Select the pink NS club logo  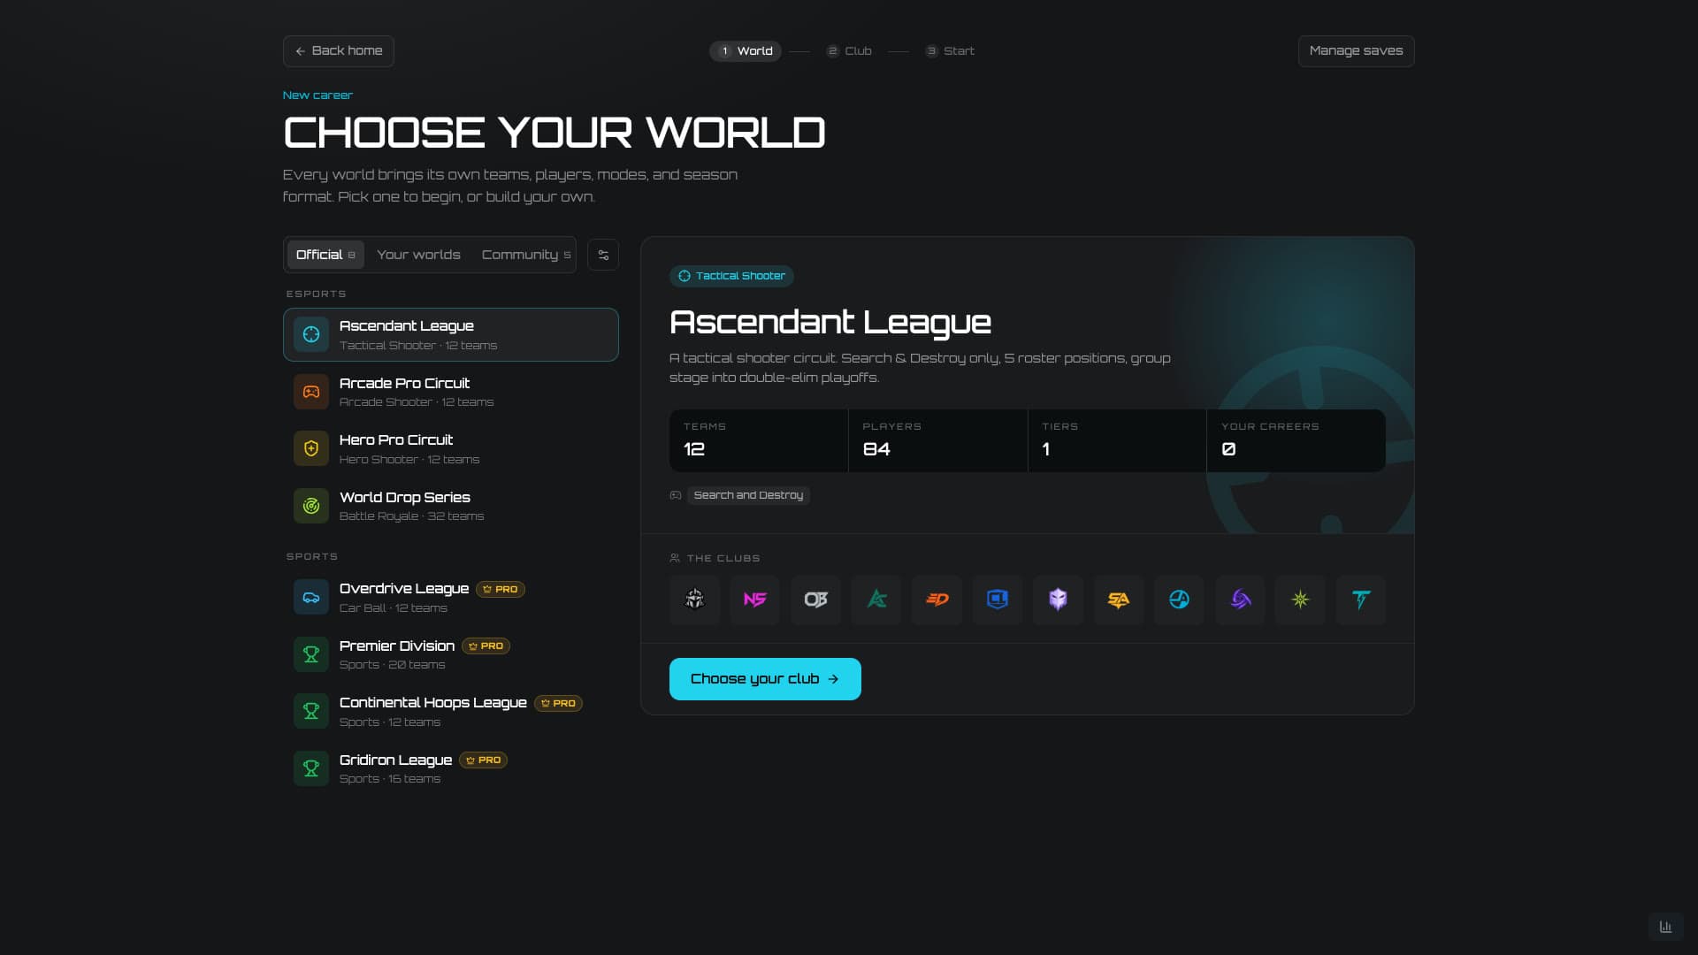pos(754,600)
